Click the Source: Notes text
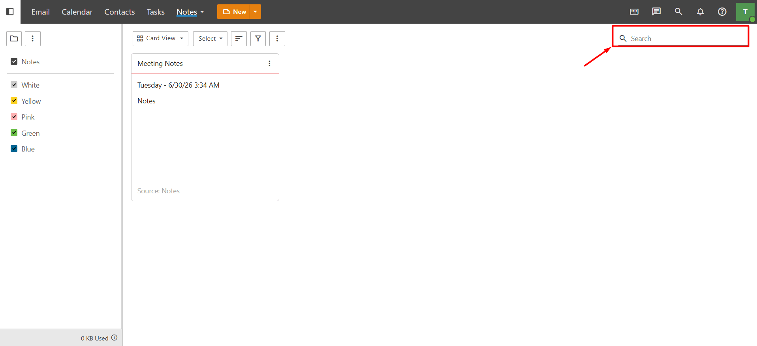This screenshot has width=757, height=346. click(158, 191)
